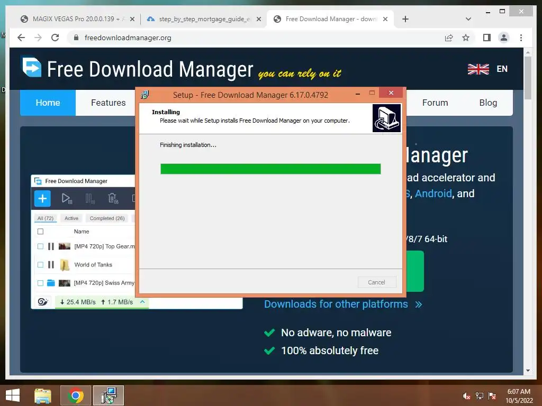The image size is (542, 406).
Task: Open the Chrome profile avatar
Action: pyautogui.click(x=504, y=38)
